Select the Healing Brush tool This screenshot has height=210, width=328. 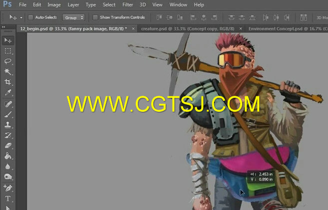click(x=8, y=104)
